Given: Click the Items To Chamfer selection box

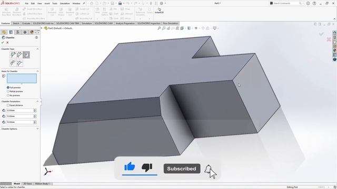Looking at the screenshot, I should pos(22,78).
